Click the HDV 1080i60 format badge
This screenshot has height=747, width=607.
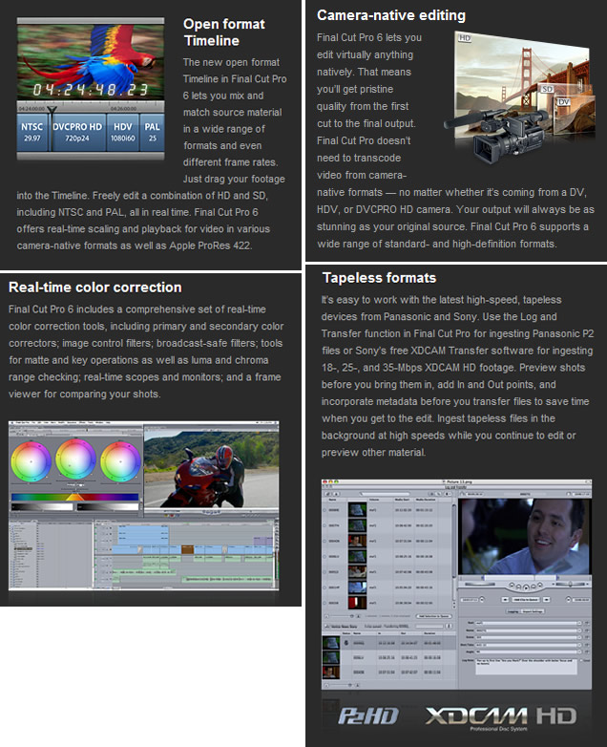(x=123, y=132)
